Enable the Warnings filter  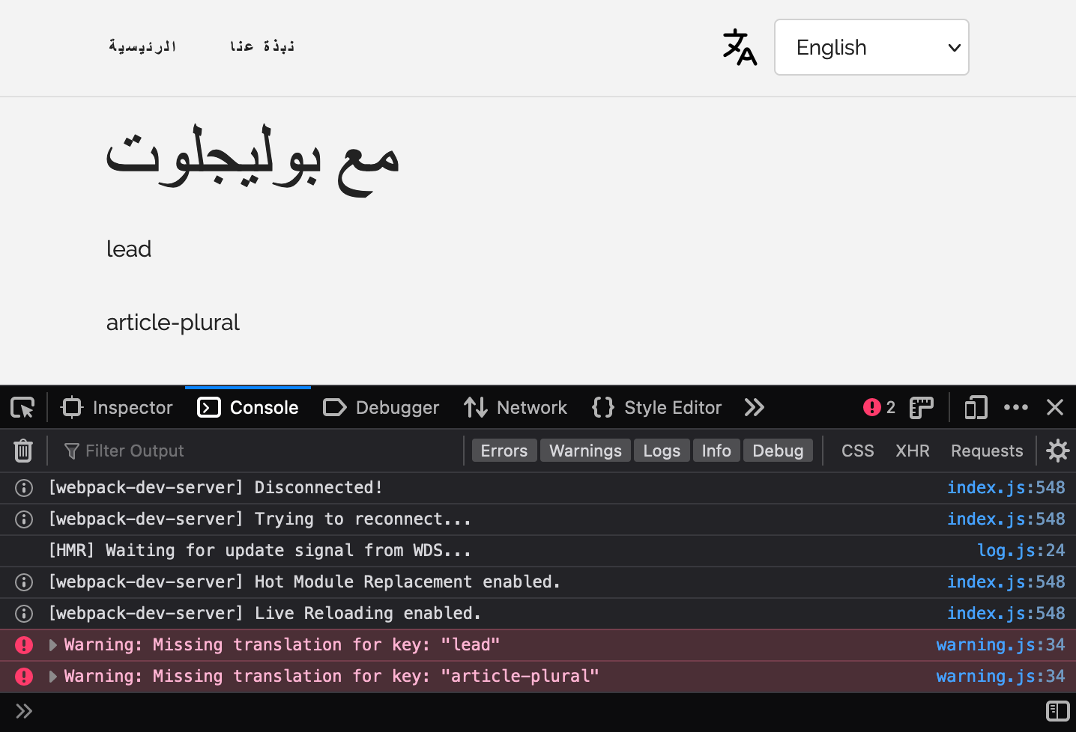click(x=585, y=450)
